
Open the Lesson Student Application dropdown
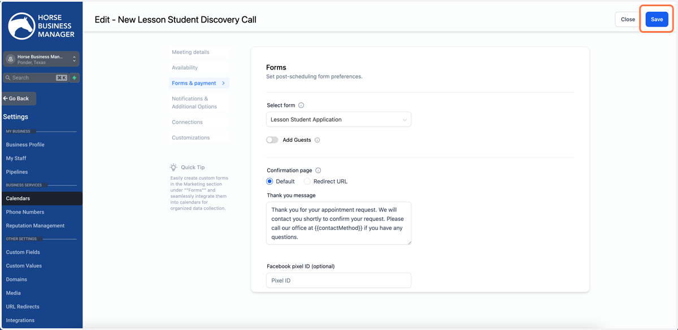pyautogui.click(x=338, y=119)
